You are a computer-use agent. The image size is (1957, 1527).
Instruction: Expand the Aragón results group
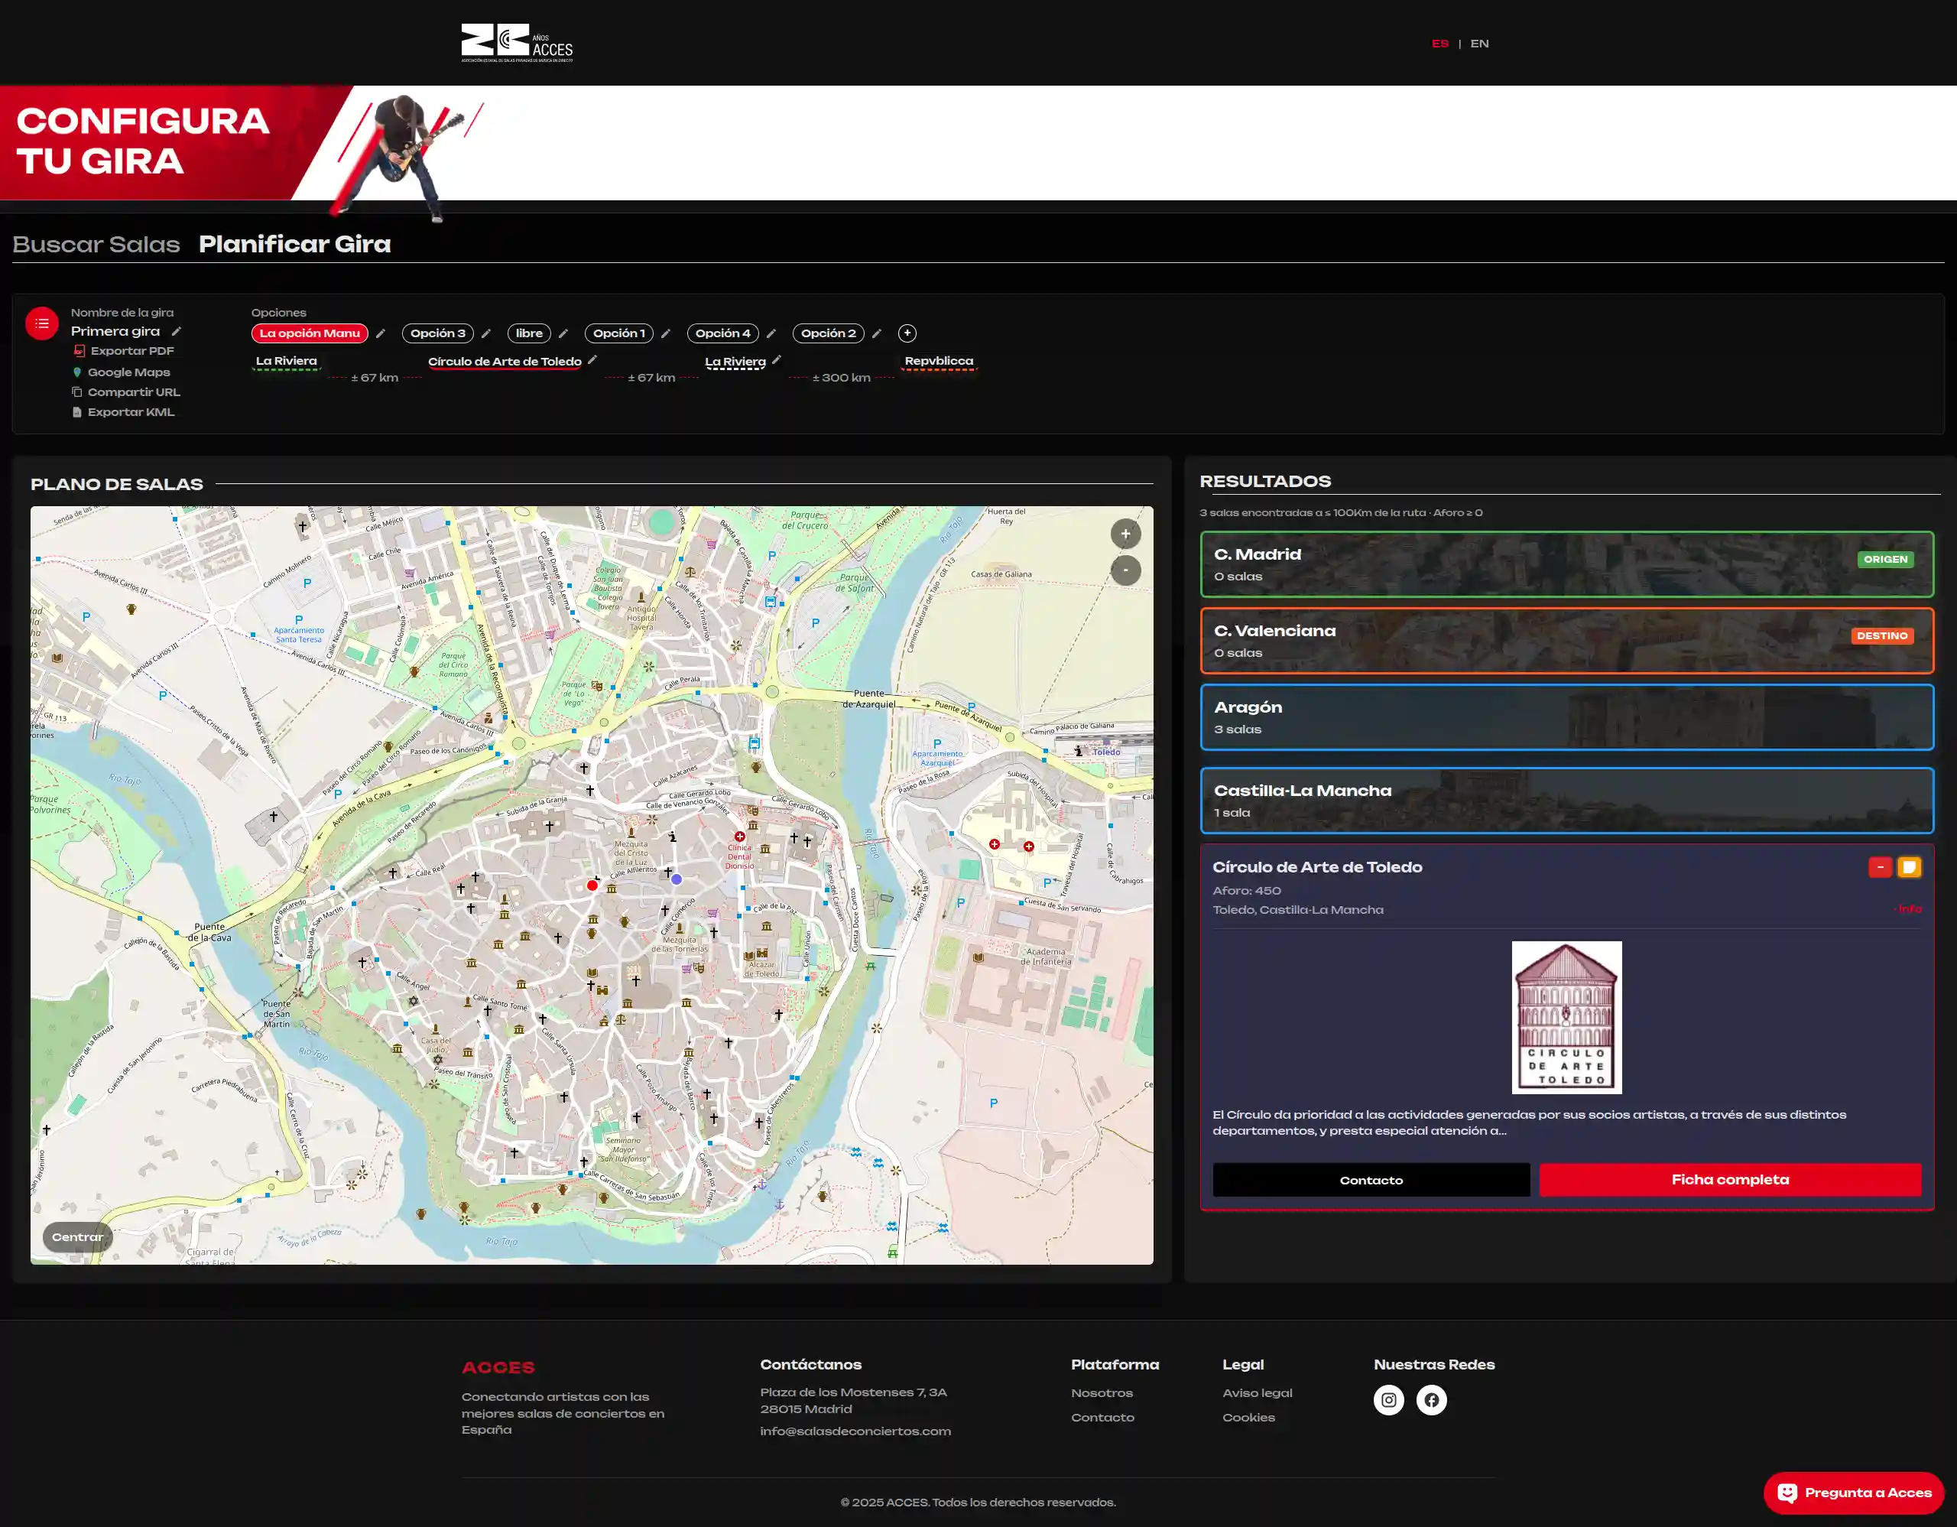pos(1566,717)
